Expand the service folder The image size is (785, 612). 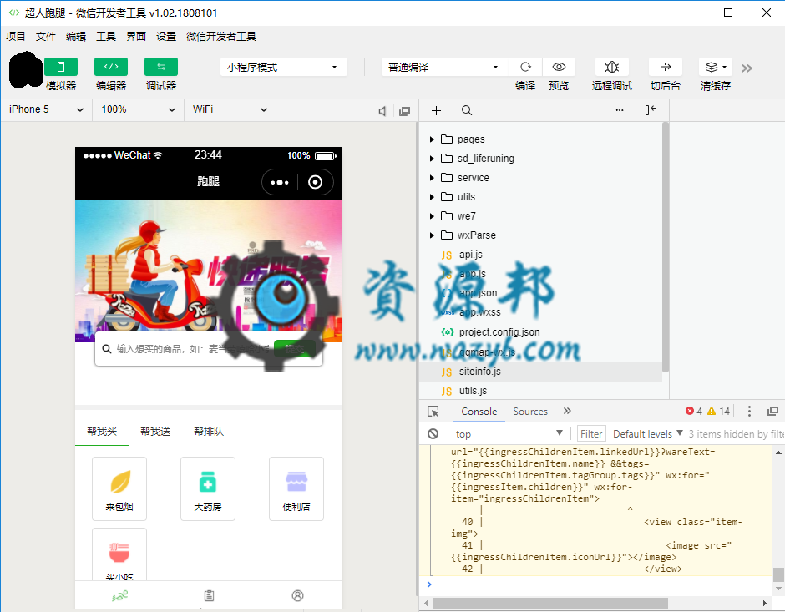[x=432, y=178]
